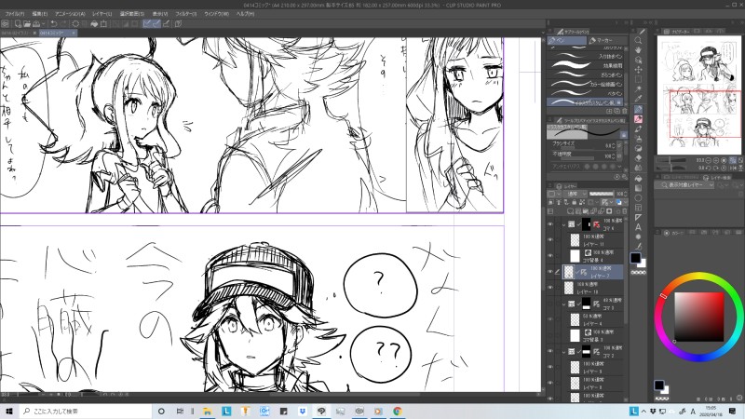Image resolution: width=745 pixels, height=419 pixels.
Task: Hide レイヤー 7 with eye icon
Action: click(x=550, y=272)
